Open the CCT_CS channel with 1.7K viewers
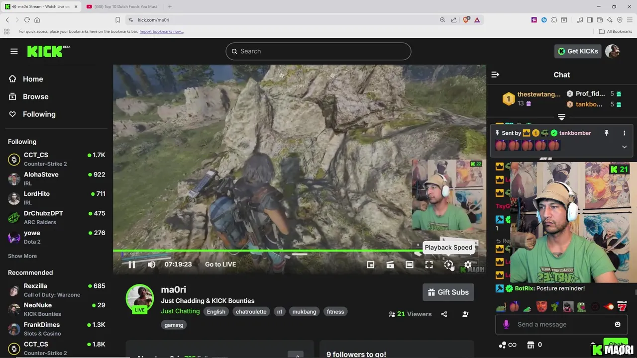This screenshot has height=358, width=637. (x=56, y=159)
